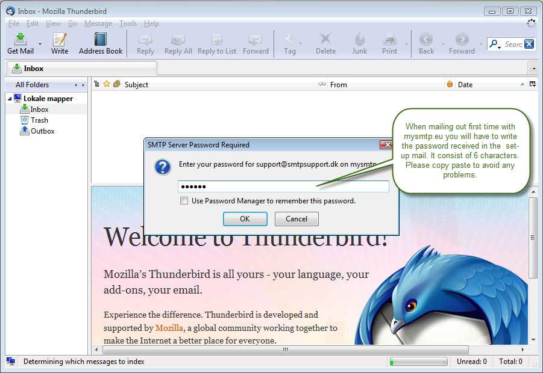The width and height of the screenshot is (543, 373).
Task: Click the Print toolbar icon
Action: [390, 40]
